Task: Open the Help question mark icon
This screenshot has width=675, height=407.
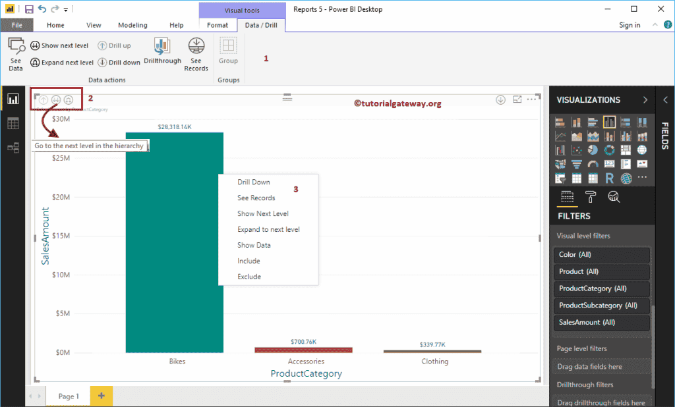Action: (668, 25)
